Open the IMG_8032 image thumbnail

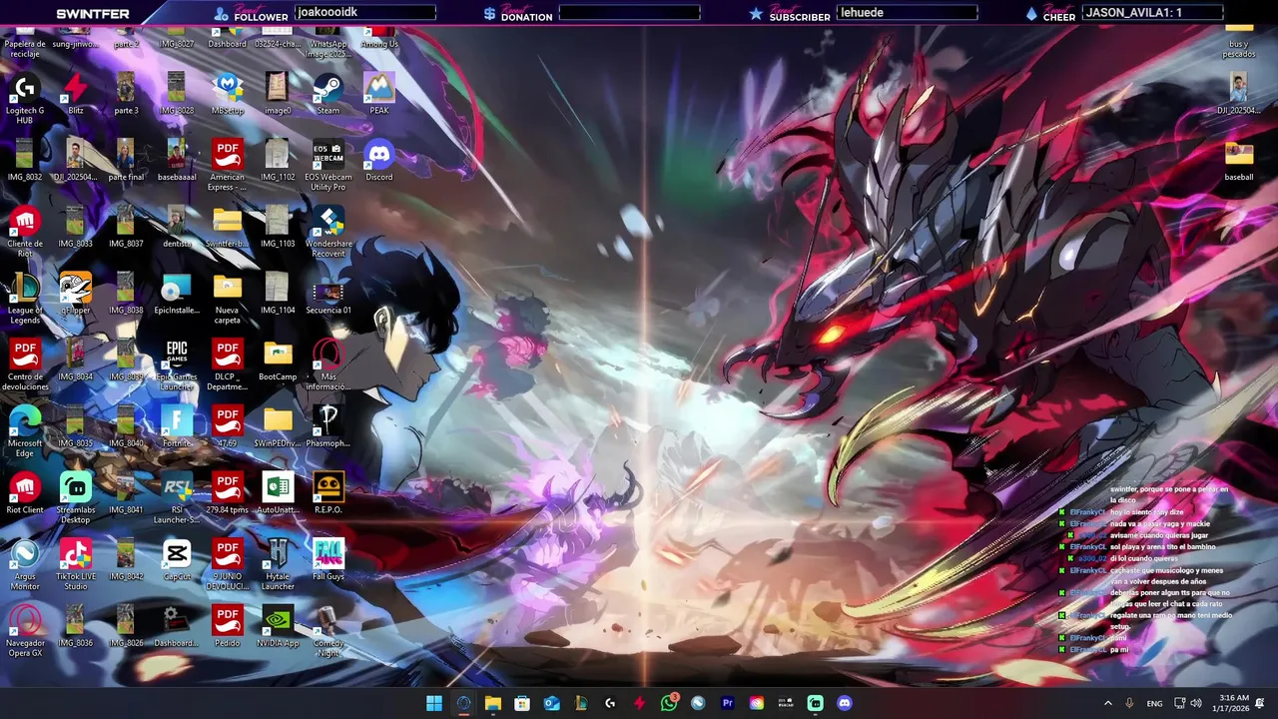(x=25, y=160)
